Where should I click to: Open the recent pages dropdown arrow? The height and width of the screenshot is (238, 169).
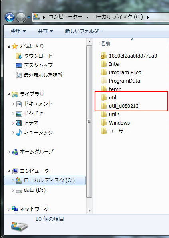pyautogui.click(x=29, y=18)
